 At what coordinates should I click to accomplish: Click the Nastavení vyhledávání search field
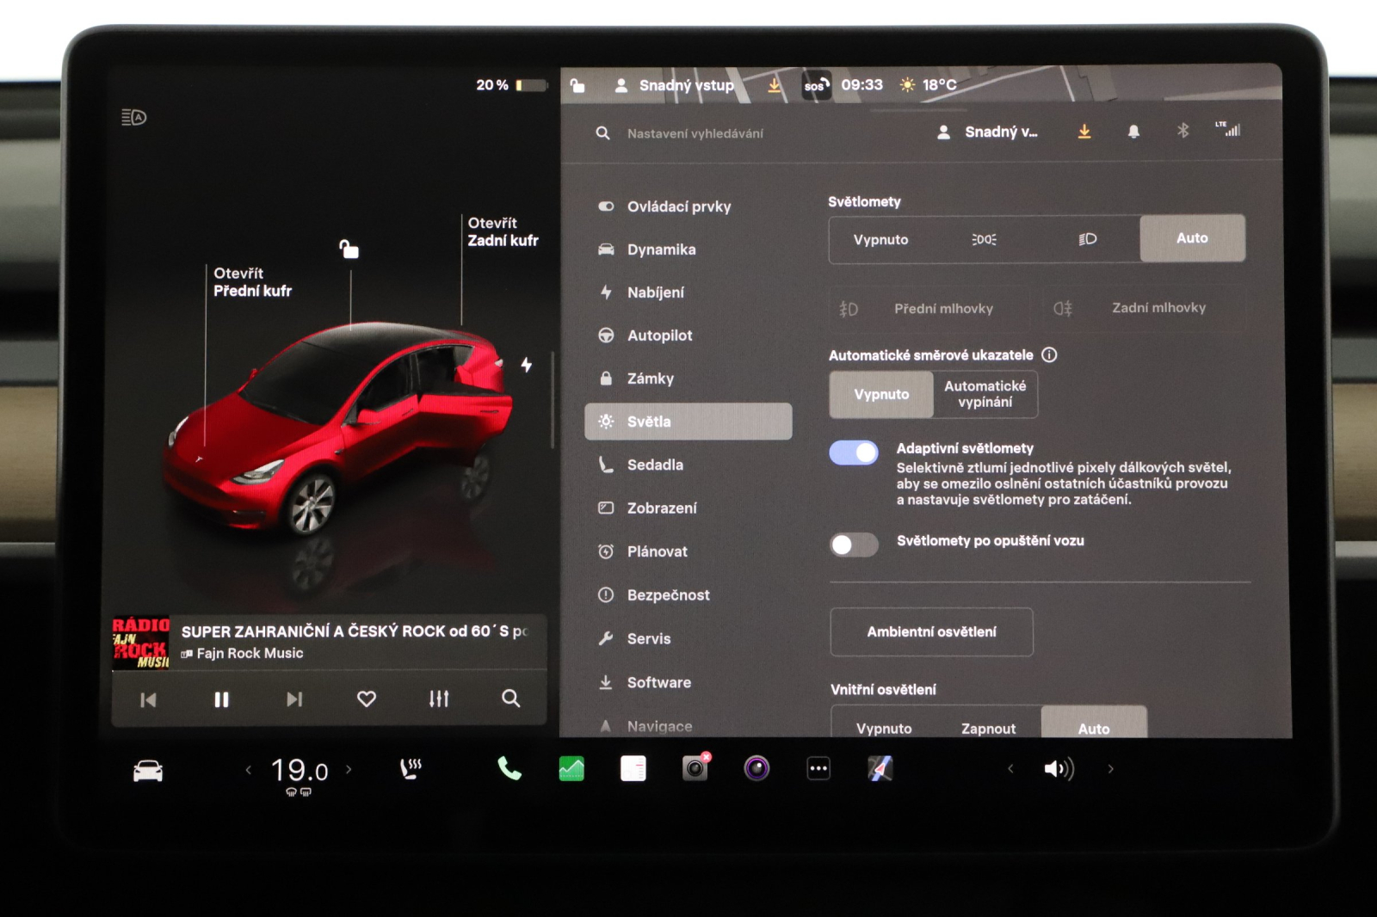[697, 133]
